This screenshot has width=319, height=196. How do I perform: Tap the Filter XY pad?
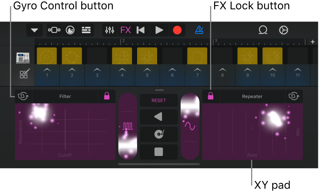(65, 131)
